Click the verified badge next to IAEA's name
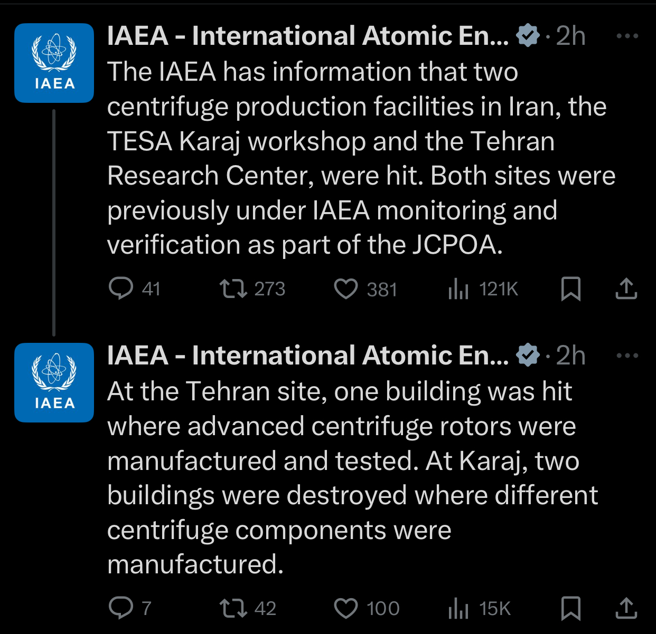 click(526, 35)
